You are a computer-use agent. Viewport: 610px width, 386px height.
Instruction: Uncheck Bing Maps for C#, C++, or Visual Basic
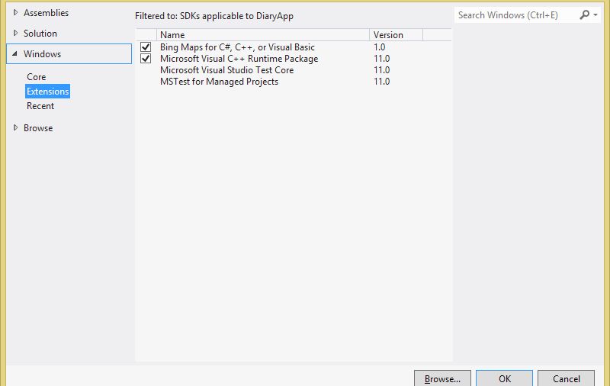coord(146,47)
